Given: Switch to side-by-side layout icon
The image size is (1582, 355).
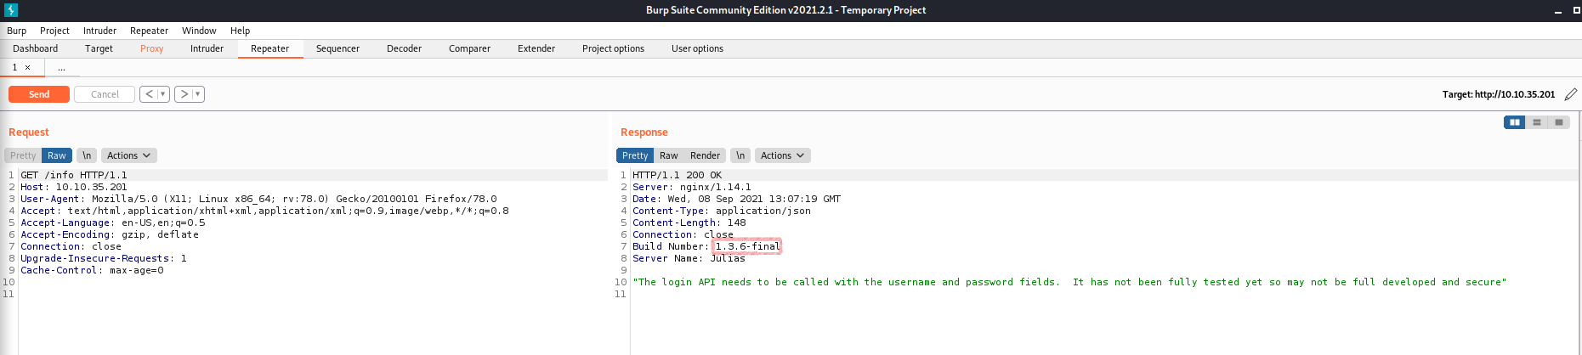Looking at the screenshot, I should pos(1514,122).
